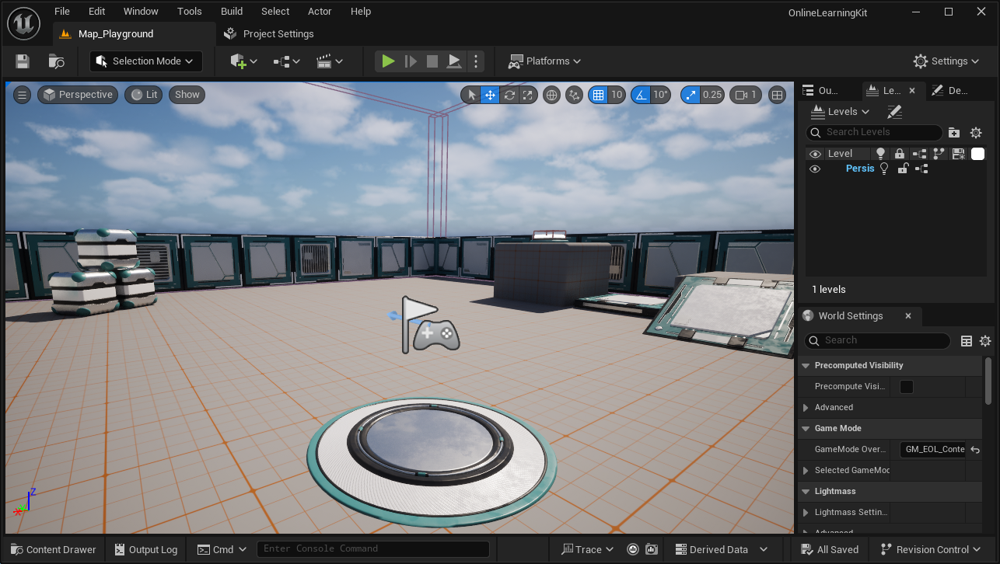The width and height of the screenshot is (1000, 564).
Task: Click the Lit view mode button
Action: click(144, 95)
